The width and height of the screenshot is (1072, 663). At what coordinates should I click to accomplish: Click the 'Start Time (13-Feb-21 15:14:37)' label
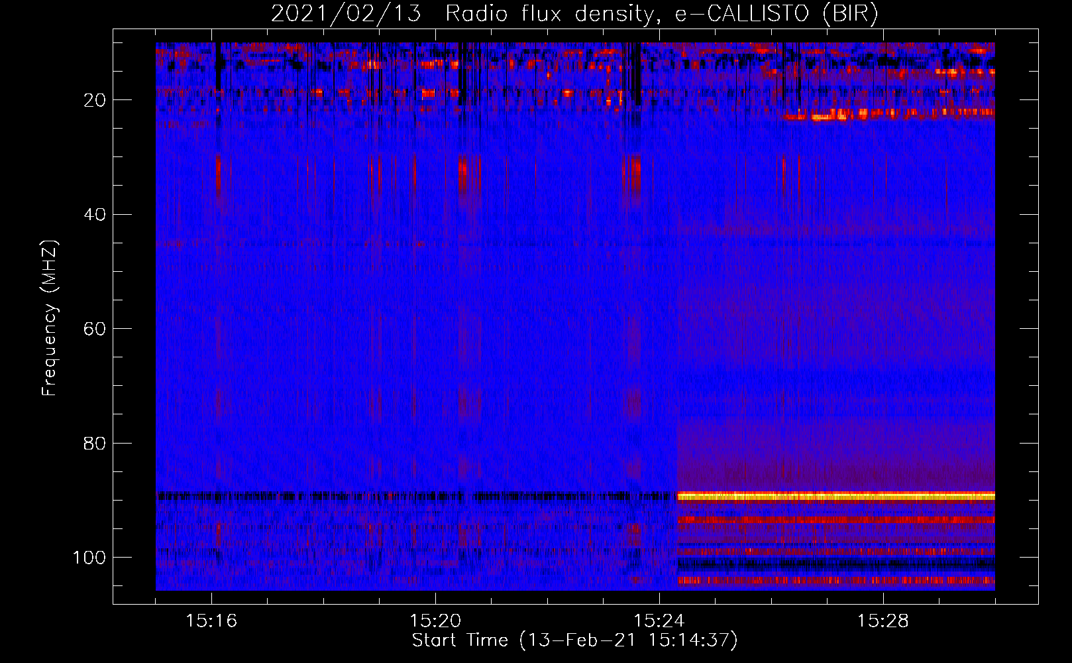tap(574, 640)
